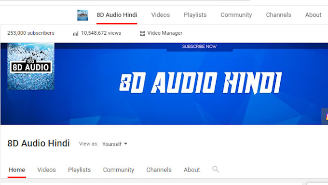The image size is (328, 185).
Task: Select the Home tab below channel title
Action: pos(17,170)
